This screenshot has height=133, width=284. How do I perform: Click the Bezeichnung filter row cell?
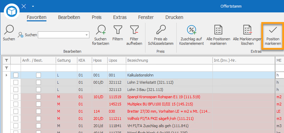point(169,68)
